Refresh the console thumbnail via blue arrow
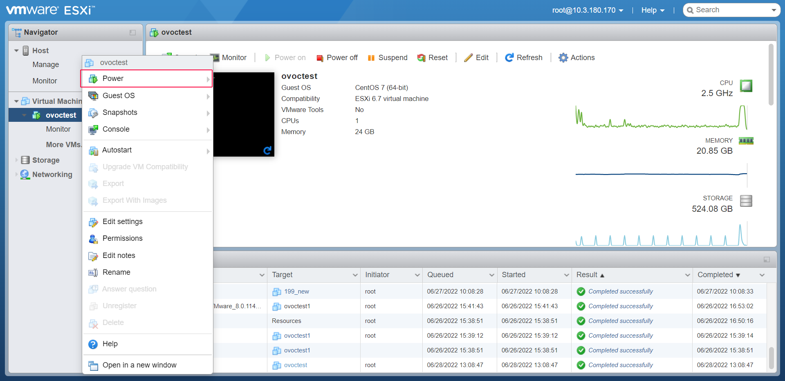 click(x=267, y=150)
